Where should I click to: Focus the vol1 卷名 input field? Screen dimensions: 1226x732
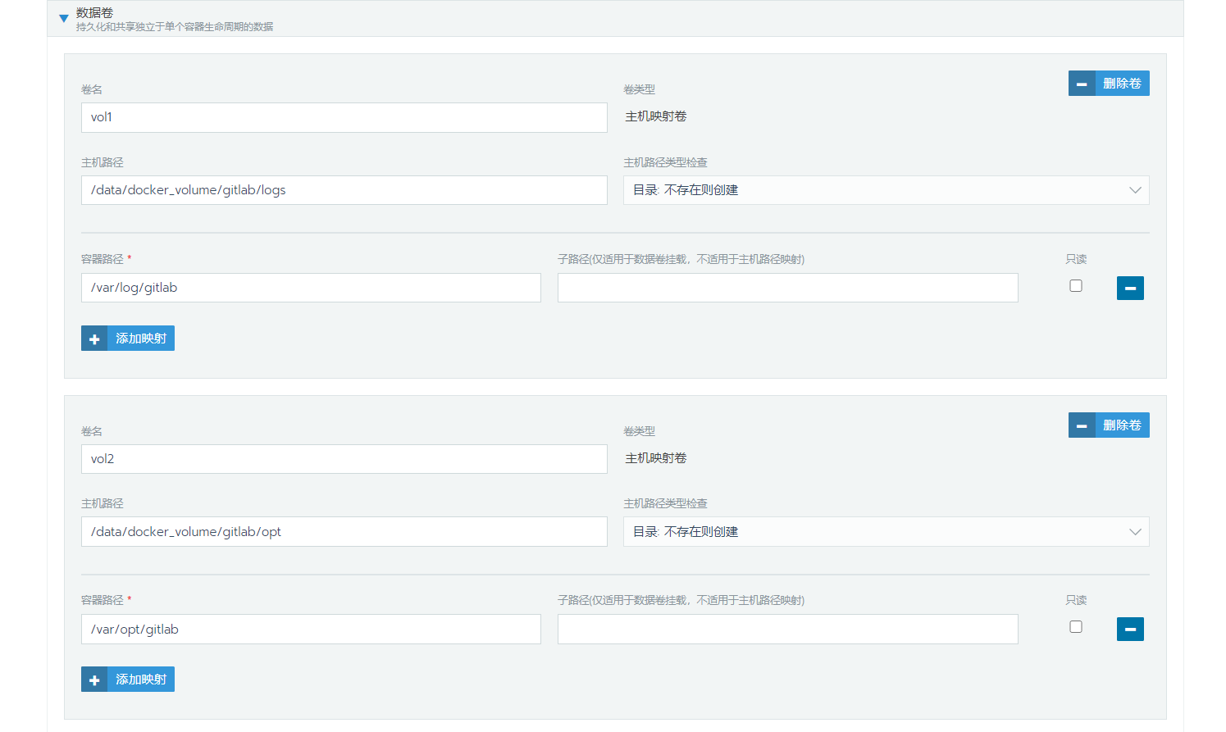(x=344, y=117)
